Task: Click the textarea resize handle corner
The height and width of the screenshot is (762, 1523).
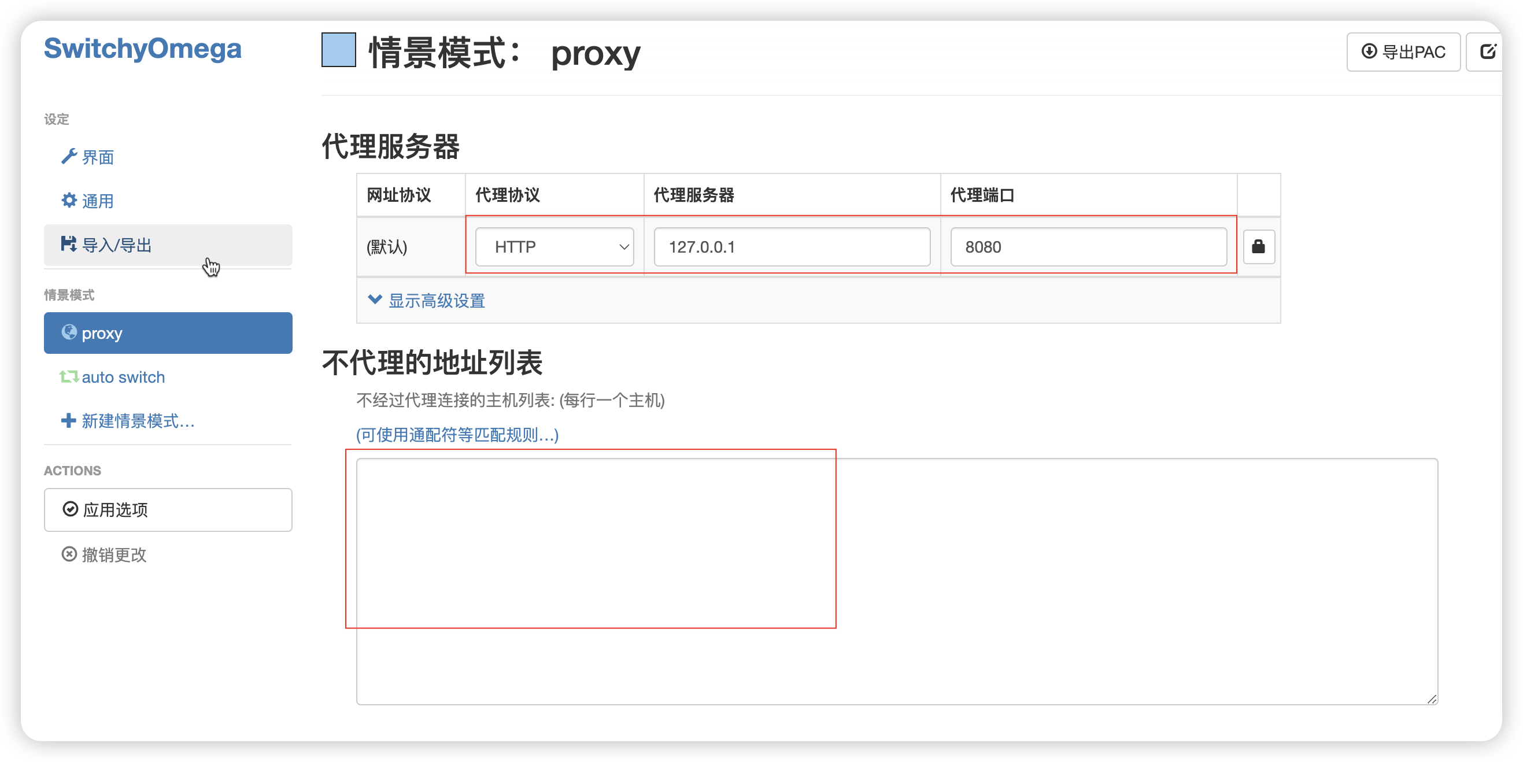Action: pyautogui.click(x=1432, y=698)
